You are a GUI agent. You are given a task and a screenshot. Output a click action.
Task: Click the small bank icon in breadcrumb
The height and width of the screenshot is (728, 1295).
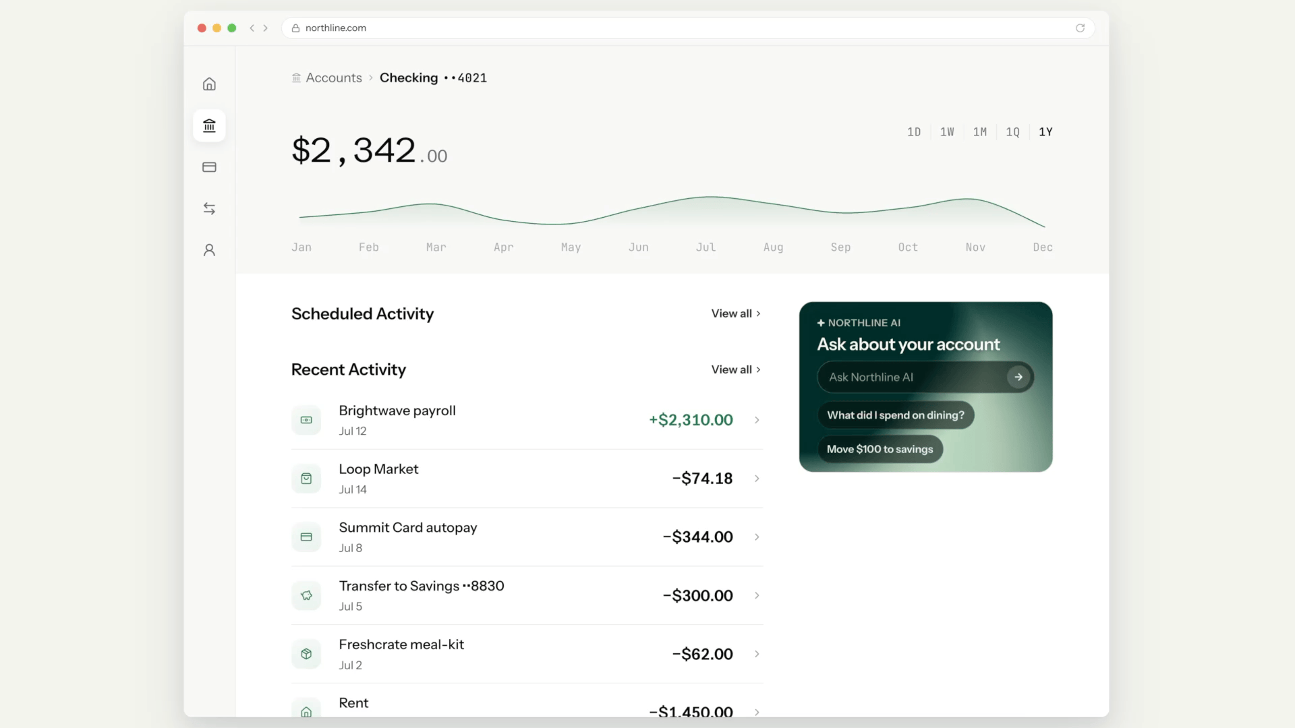(296, 78)
